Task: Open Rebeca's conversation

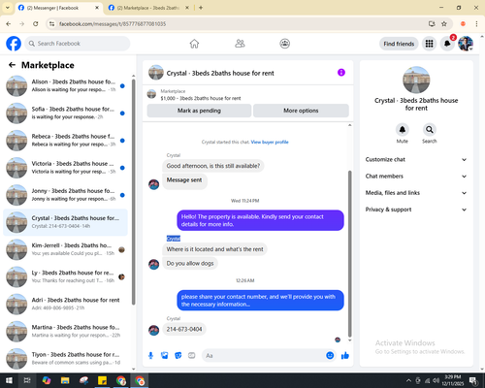Action: click(66, 141)
